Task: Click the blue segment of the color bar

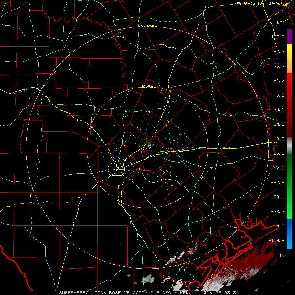Action: 289,234
